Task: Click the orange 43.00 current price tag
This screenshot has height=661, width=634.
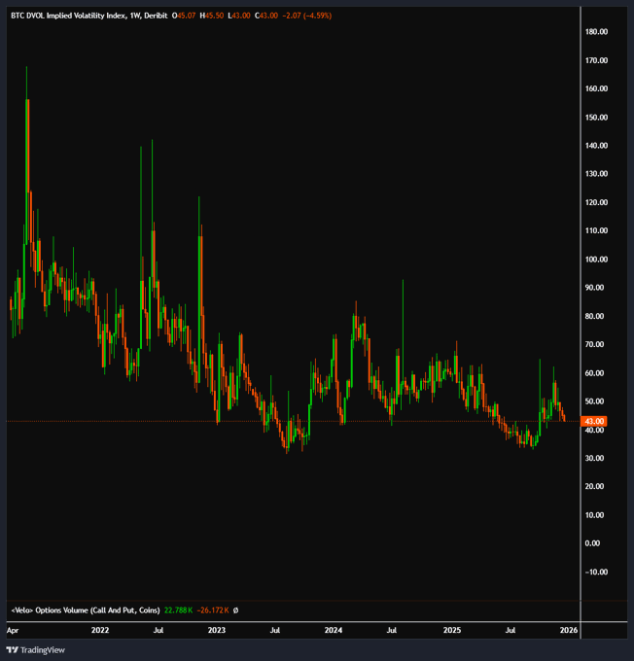Action: 594,421
